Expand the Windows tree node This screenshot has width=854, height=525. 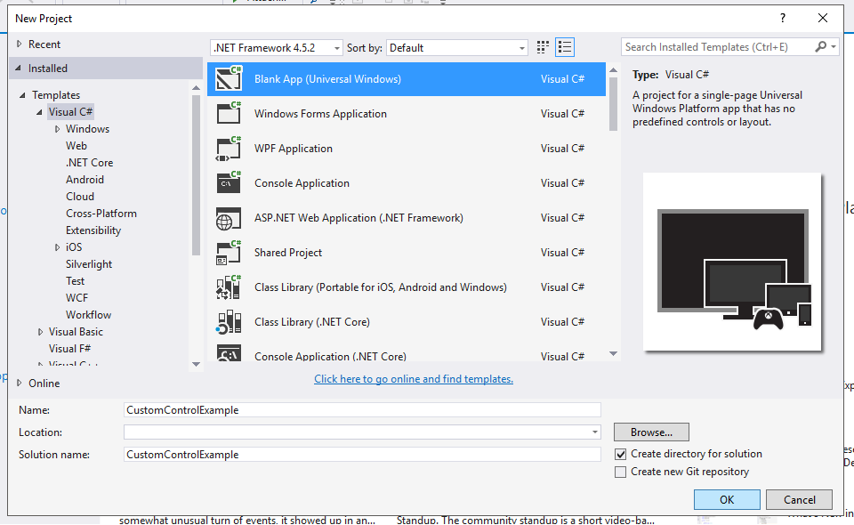coord(57,129)
